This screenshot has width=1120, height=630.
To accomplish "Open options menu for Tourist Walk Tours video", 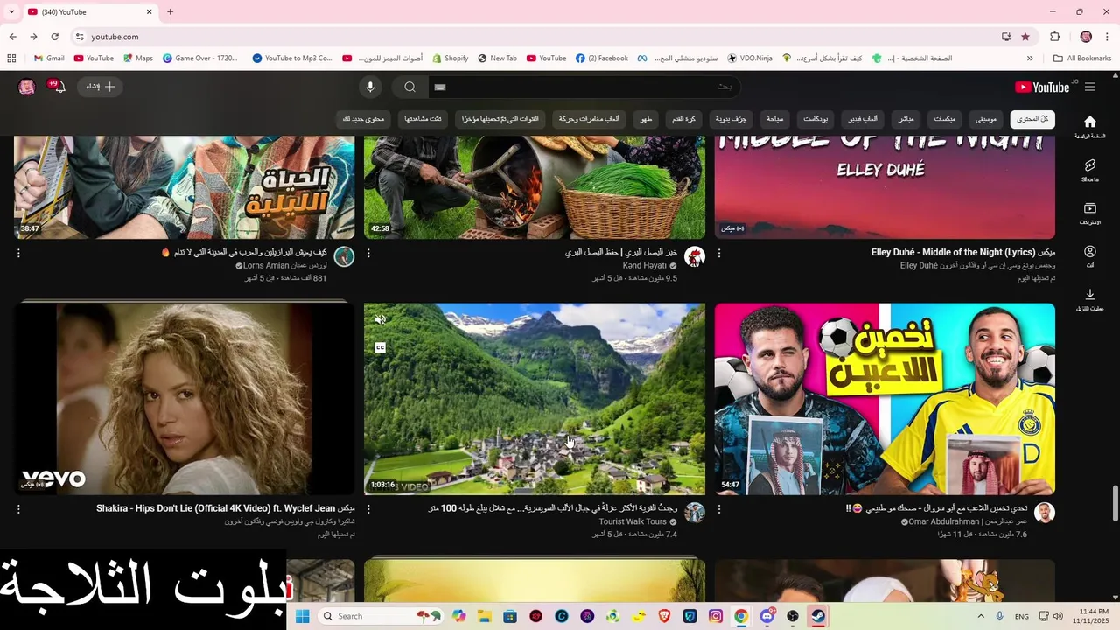I will tap(368, 508).
